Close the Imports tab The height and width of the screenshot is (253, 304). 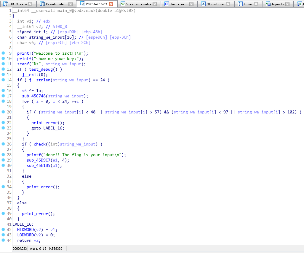pyautogui.click(x=287, y=4)
